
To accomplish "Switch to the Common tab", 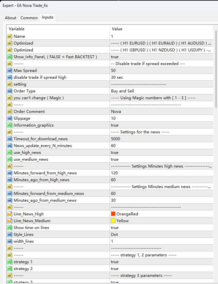I will click(29, 18).
